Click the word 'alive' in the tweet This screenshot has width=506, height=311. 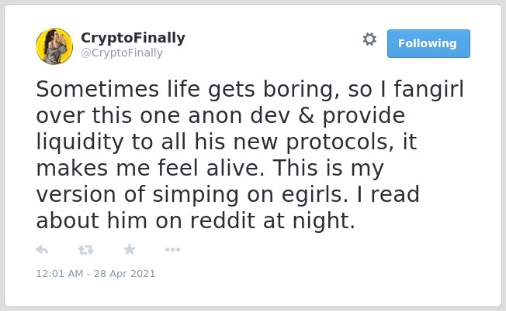(235, 168)
